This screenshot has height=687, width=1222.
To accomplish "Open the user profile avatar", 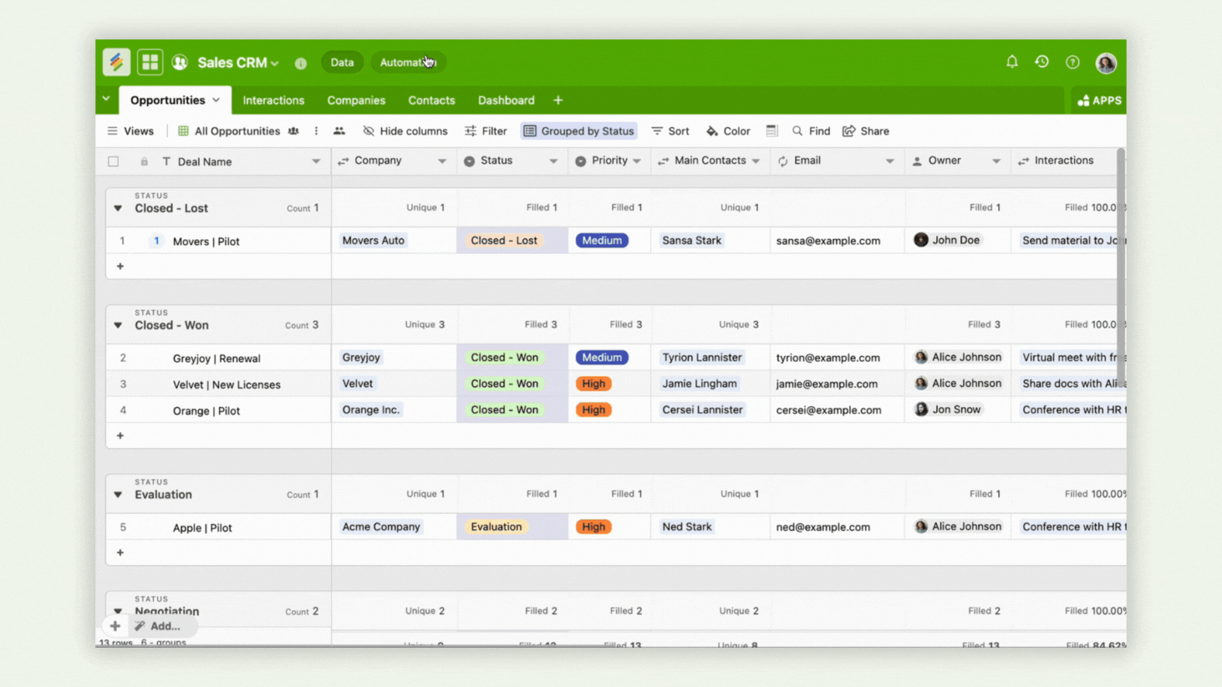I will pyautogui.click(x=1106, y=63).
